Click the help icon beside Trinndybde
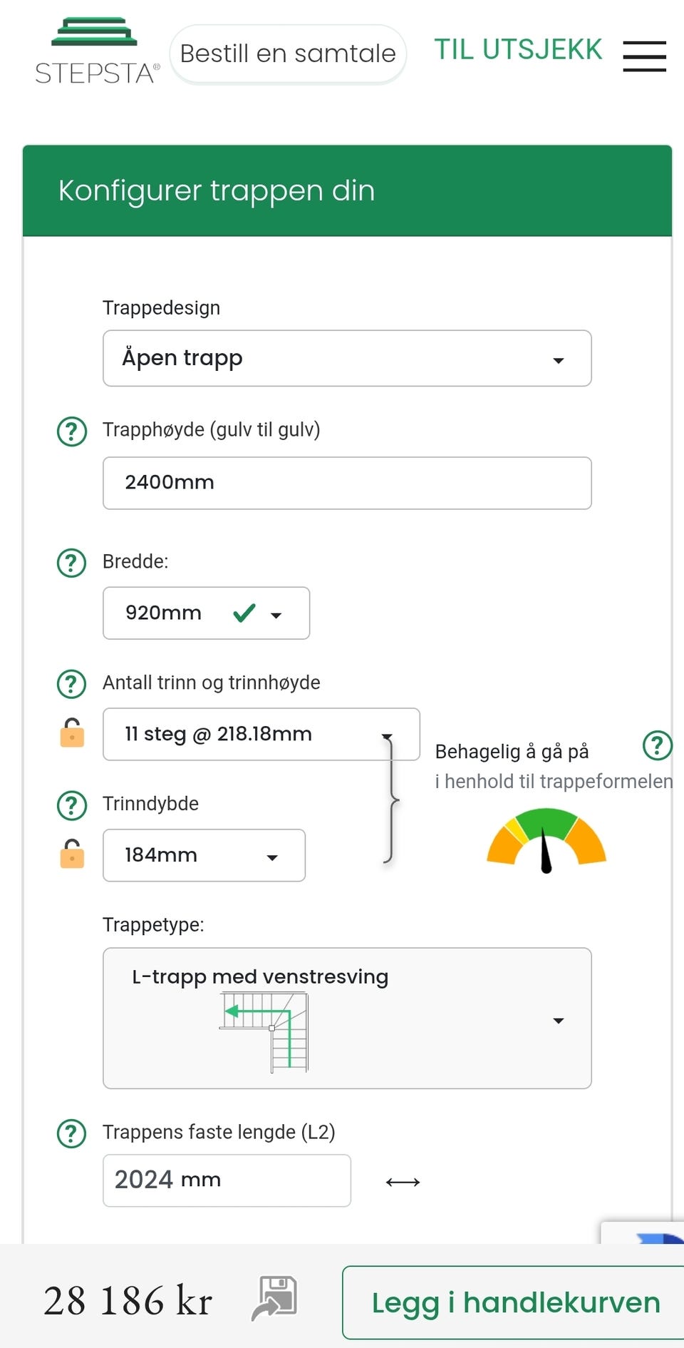Viewport: 684px width, 1348px height. 71,805
